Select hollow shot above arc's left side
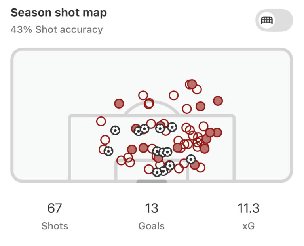Image resolution: width=304 pixels, height=246 pixels. coord(143,95)
